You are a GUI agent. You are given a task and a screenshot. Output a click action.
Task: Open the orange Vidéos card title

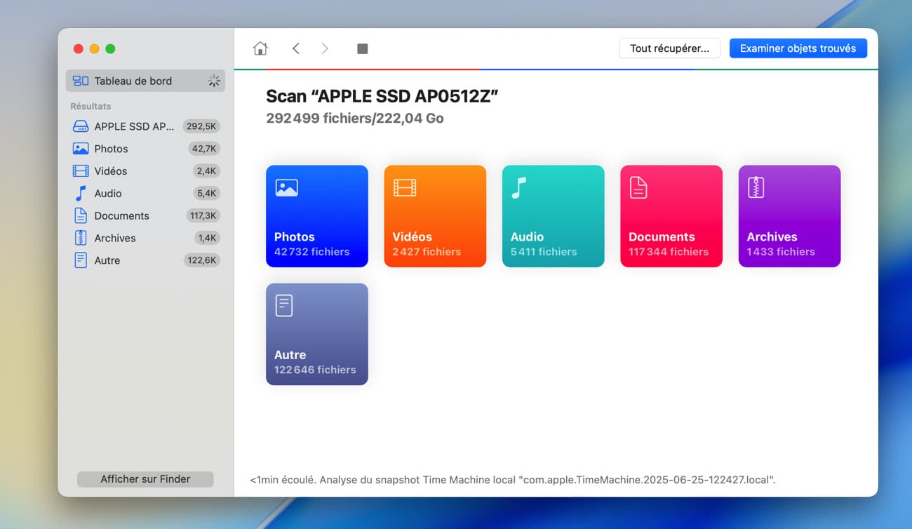coord(413,237)
